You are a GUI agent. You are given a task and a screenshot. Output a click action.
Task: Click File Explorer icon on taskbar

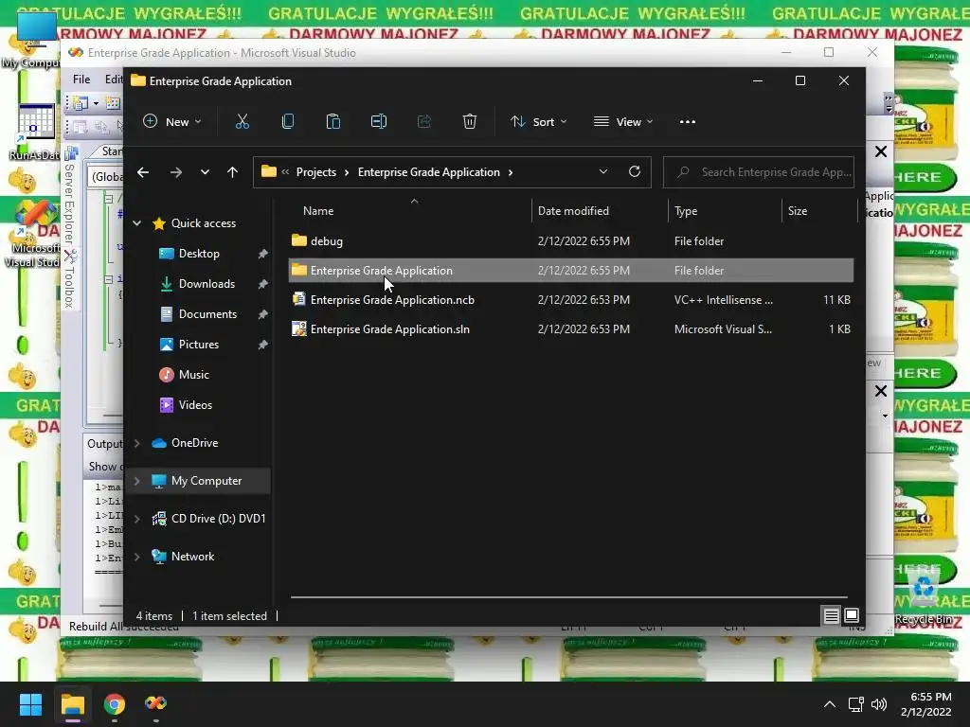coord(72,704)
